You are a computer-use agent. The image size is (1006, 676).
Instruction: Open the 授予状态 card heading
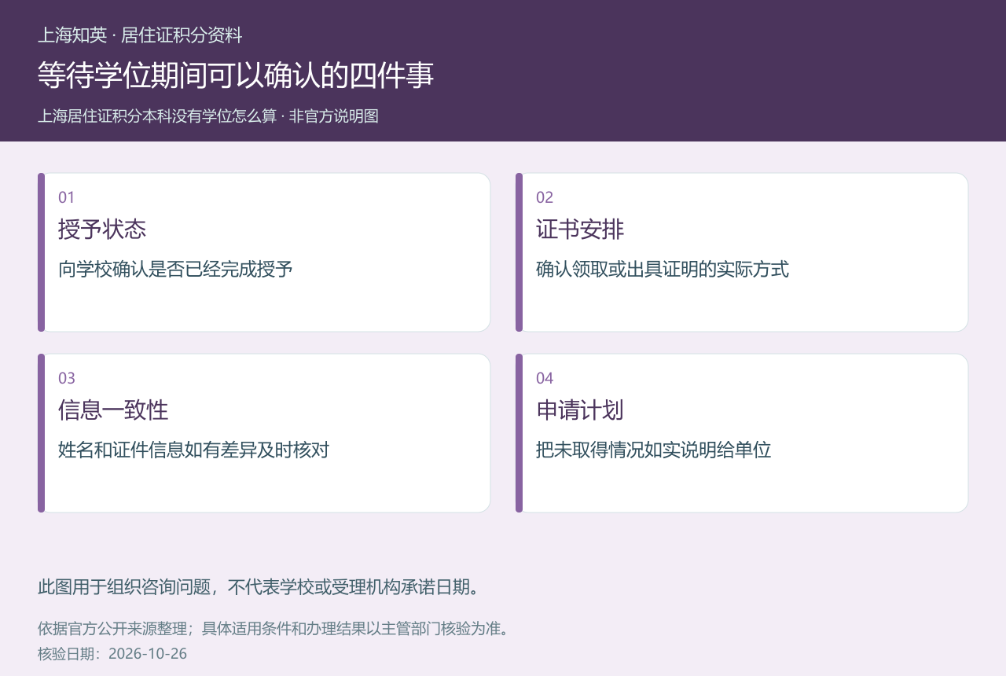pyautogui.click(x=102, y=230)
